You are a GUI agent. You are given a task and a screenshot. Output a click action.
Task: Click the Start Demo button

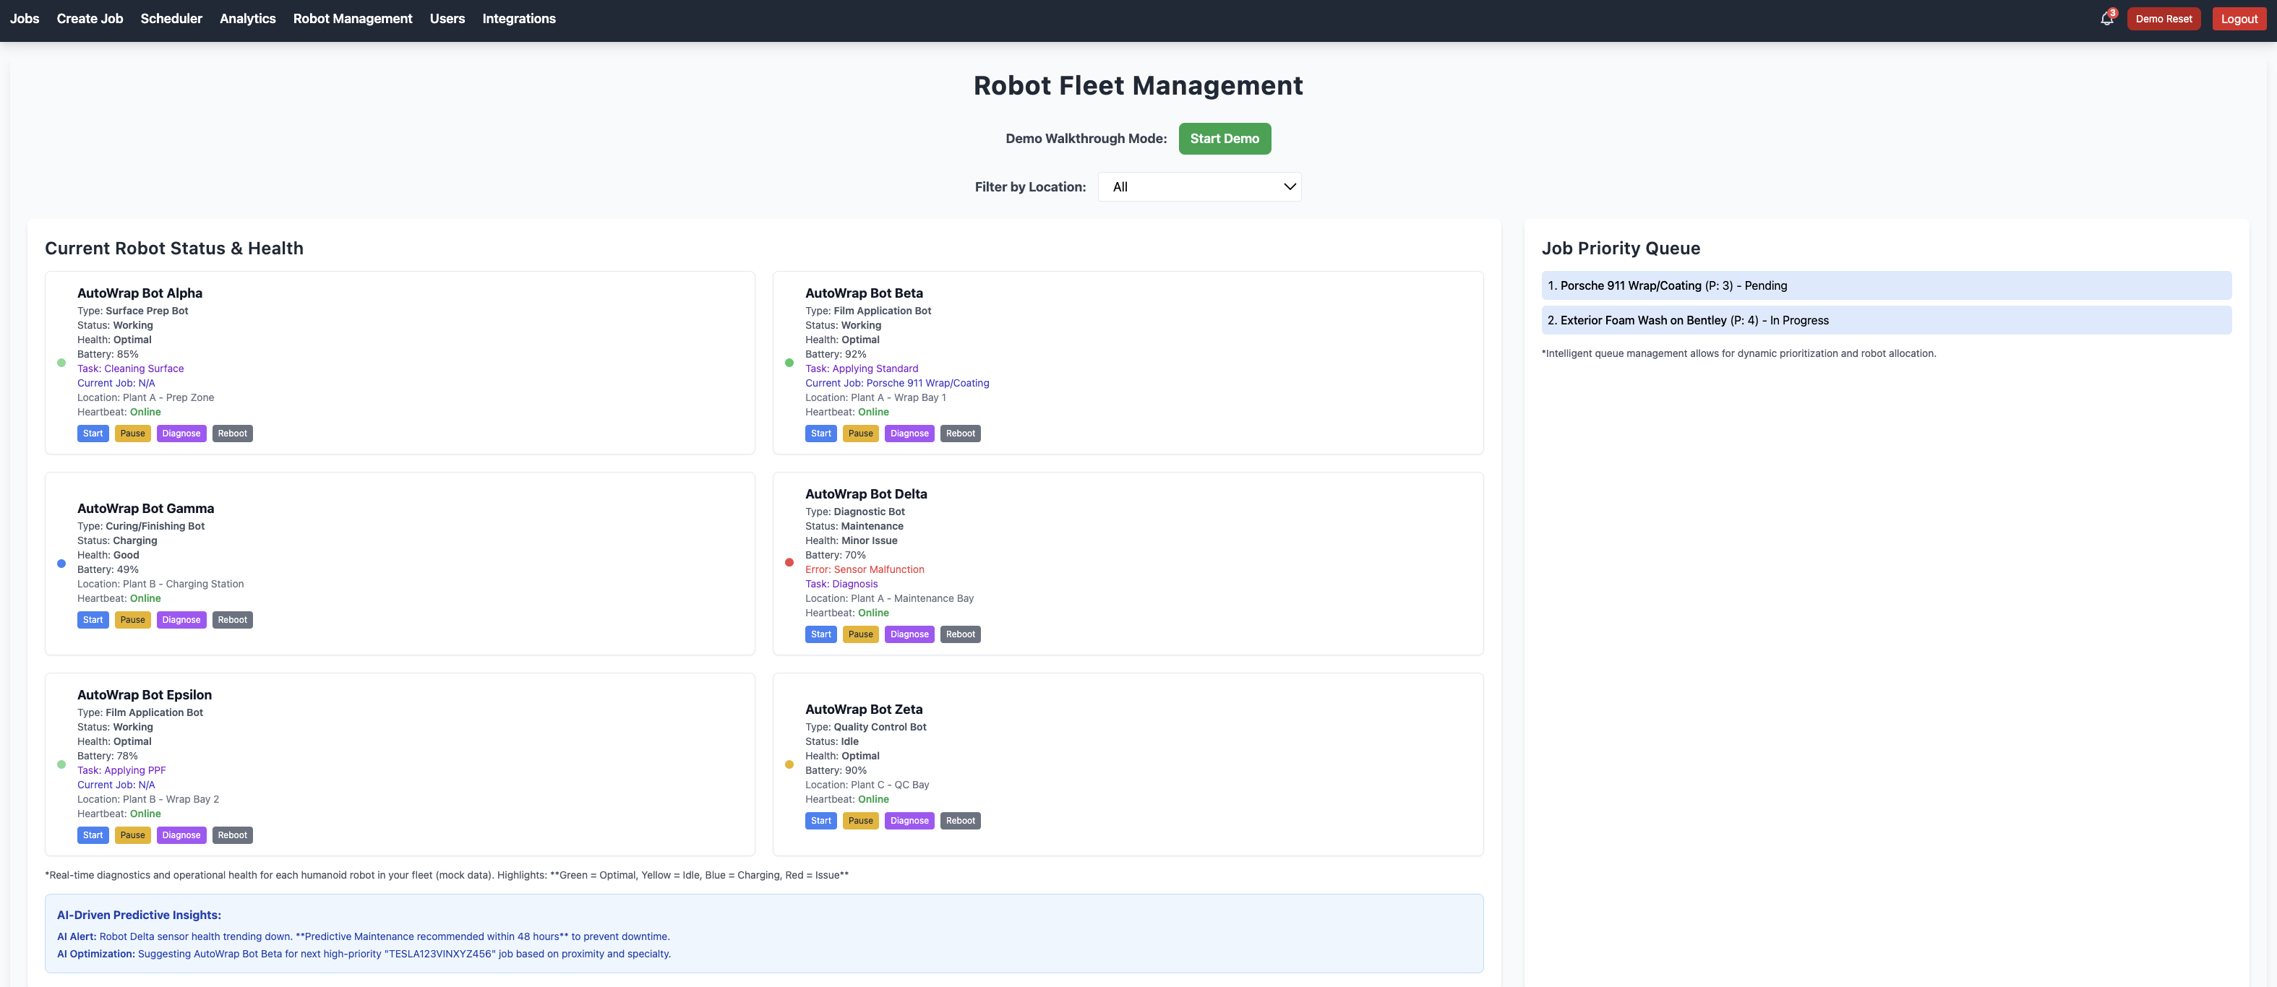tap(1225, 139)
